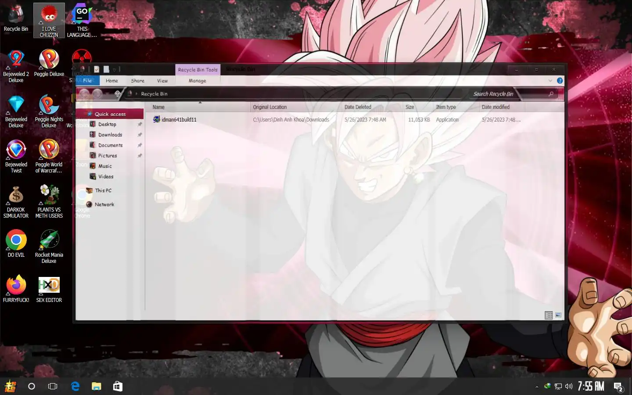Open the View ribbon tab
This screenshot has width=632, height=395.
click(162, 81)
